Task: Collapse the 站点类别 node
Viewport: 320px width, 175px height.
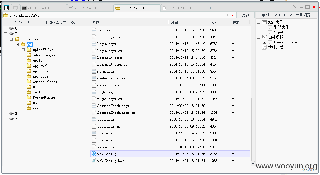Action: click(258, 22)
